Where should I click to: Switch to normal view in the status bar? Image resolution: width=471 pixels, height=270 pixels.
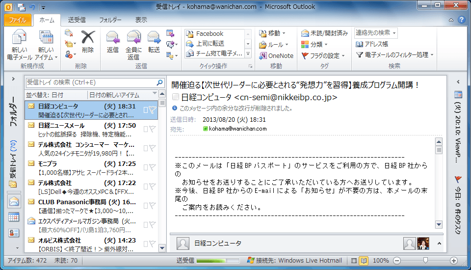point(354,261)
